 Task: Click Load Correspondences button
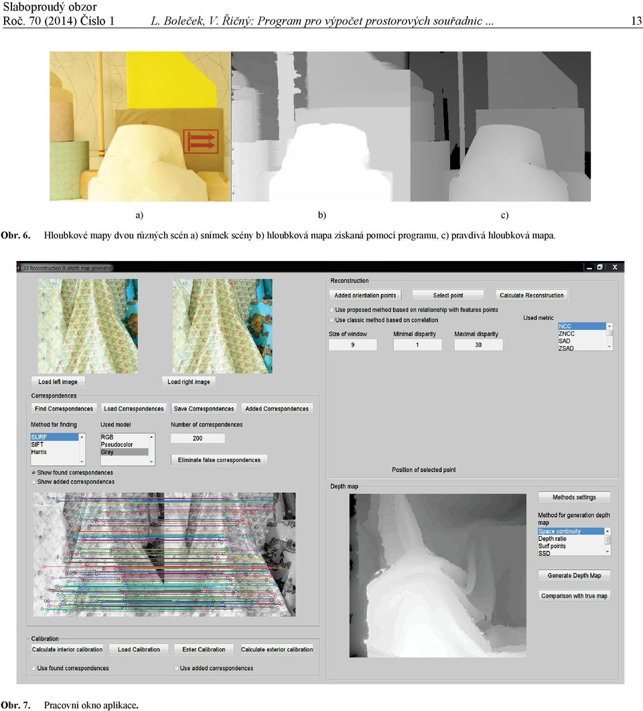click(x=133, y=408)
